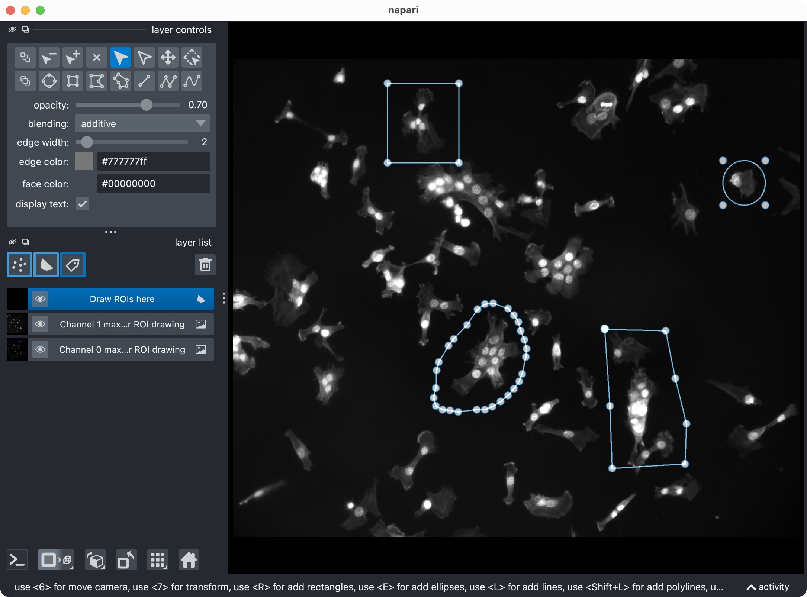Hide the Draw ROIs here layer
This screenshot has width=807, height=597.
pyautogui.click(x=40, y=299)
